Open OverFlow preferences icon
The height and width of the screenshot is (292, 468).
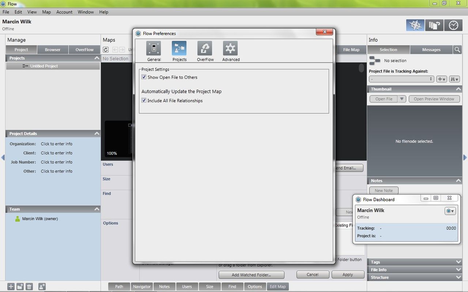point(205,48)
